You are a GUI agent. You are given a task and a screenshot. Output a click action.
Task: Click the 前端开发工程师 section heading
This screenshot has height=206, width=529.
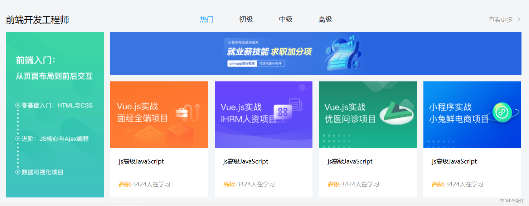coord(38,20)
